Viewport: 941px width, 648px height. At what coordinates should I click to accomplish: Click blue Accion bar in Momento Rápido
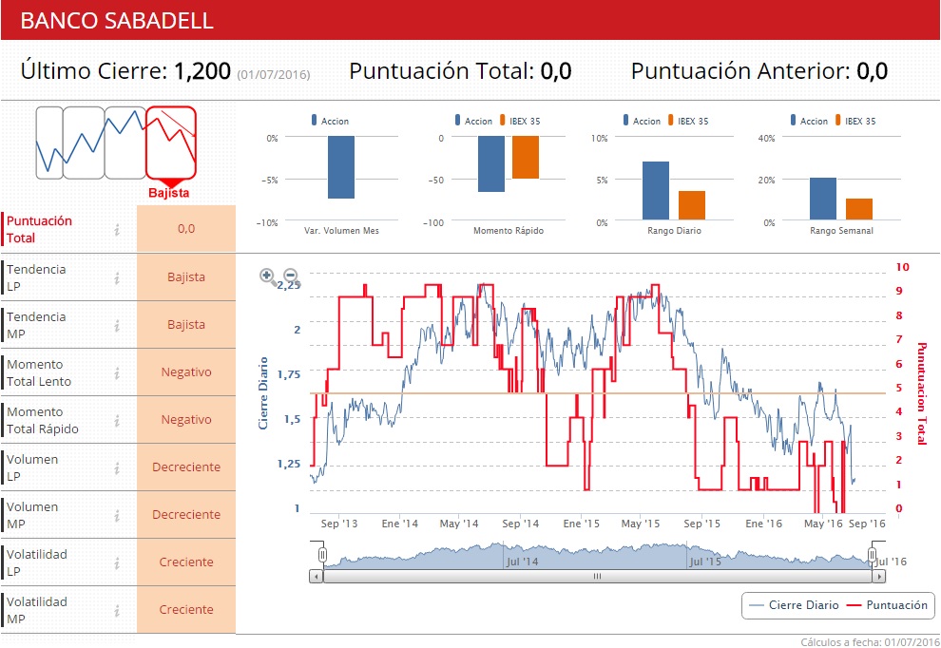click(491, 163)
